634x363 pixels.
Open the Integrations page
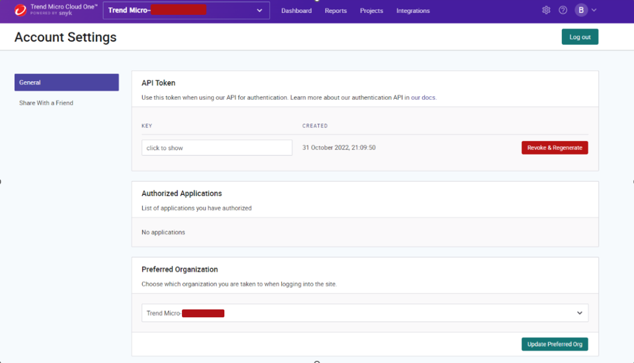pyautogui.click(x=413, y=11)
